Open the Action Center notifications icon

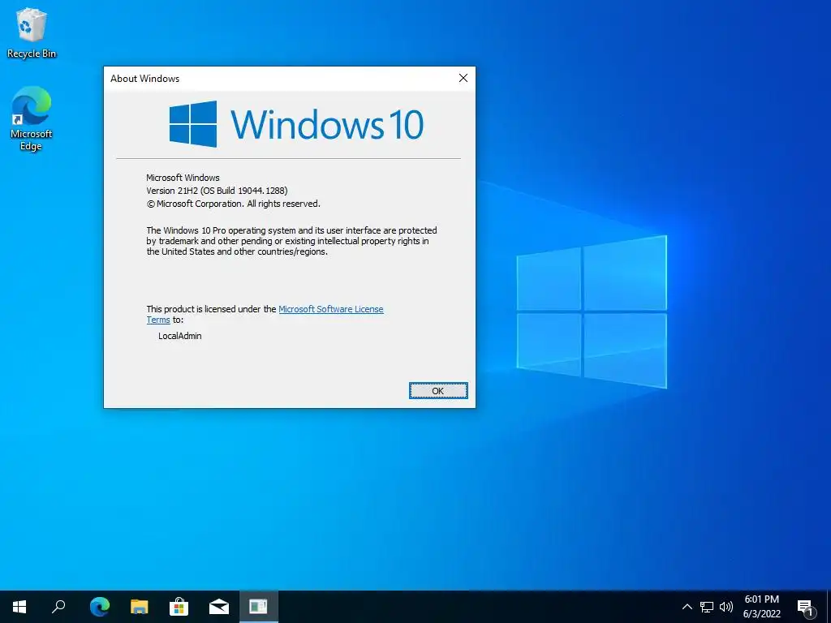click(x=806, y=607)
